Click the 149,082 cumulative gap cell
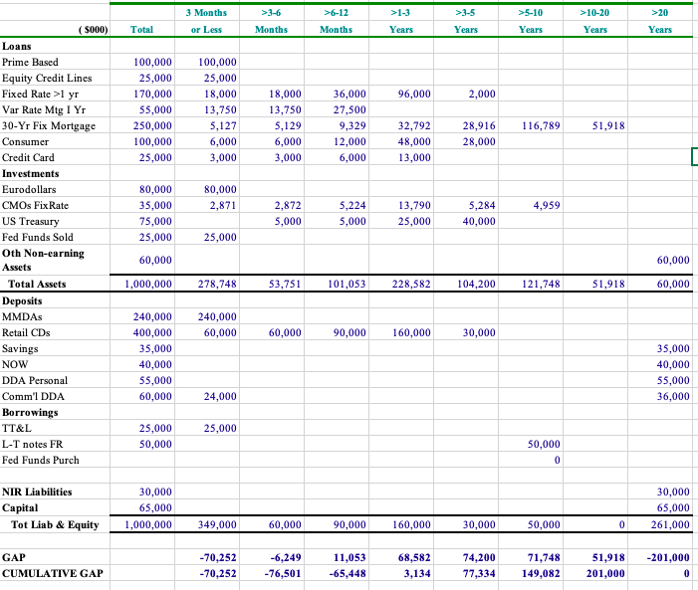This screenshot has width=698, height=590. click(541, 573)
